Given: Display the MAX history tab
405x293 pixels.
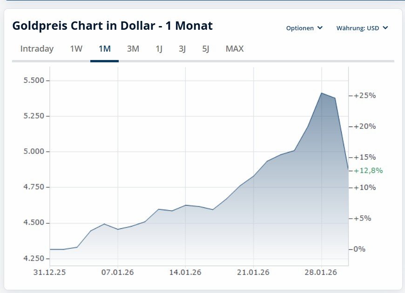Looking at the screenshot, I should tap(234, 49).
